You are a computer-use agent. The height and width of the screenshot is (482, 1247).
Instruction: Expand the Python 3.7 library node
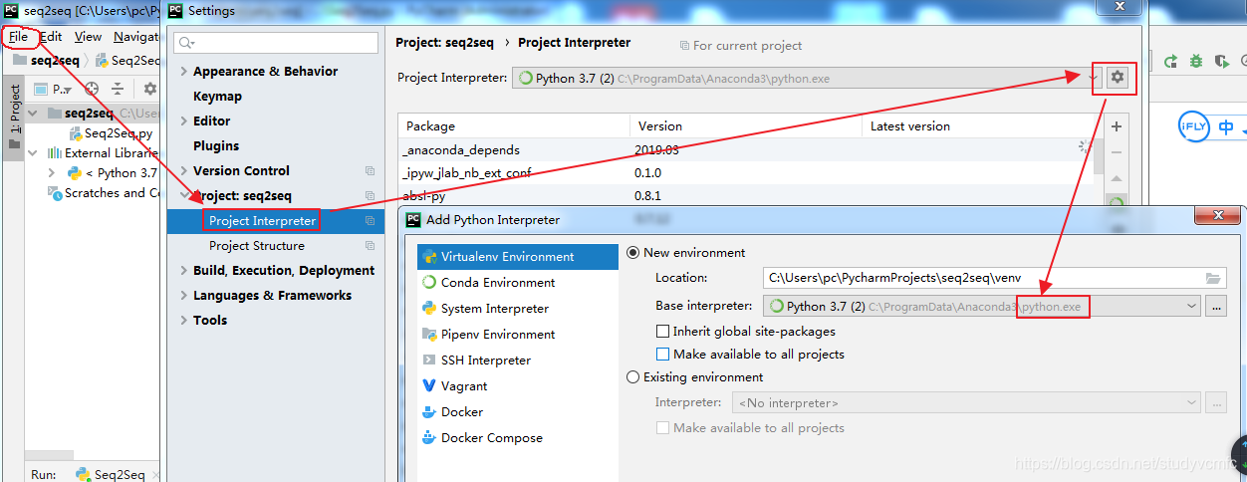click(52, 173)
